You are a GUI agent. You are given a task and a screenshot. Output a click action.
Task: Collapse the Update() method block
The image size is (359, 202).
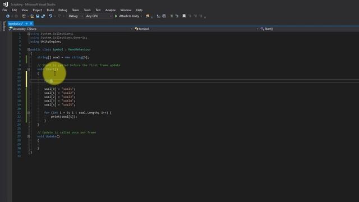[29, 136]
